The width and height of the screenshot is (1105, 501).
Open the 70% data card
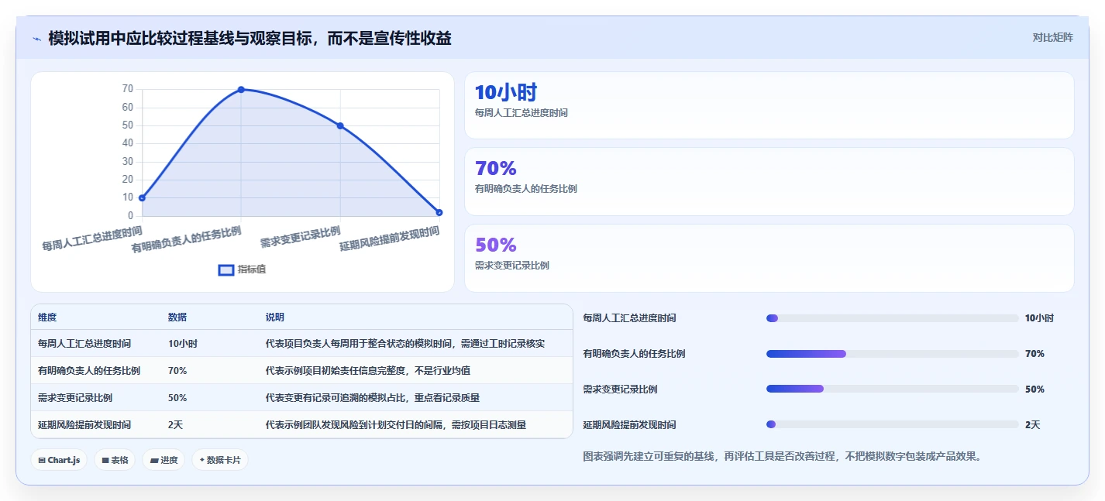point(769,181)
